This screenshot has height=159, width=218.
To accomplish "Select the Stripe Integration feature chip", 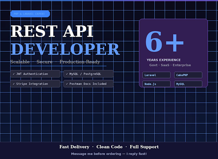I will (x=35, y=84).
